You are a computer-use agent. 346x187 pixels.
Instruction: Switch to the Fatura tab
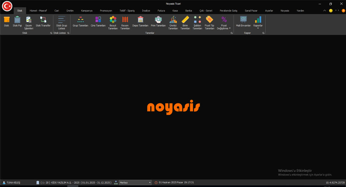click(161, 11)
